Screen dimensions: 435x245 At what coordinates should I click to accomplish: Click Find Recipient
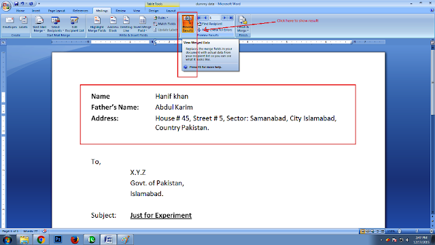point(210,24)
